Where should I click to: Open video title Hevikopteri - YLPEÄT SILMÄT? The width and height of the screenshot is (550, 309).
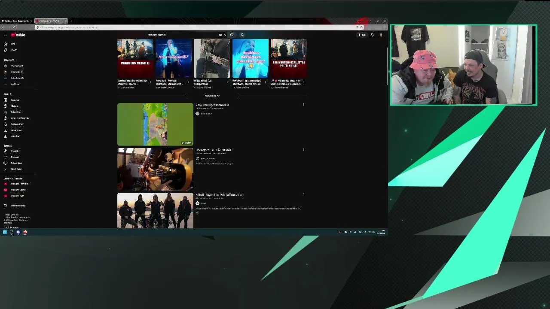click(x=214, y=150)
